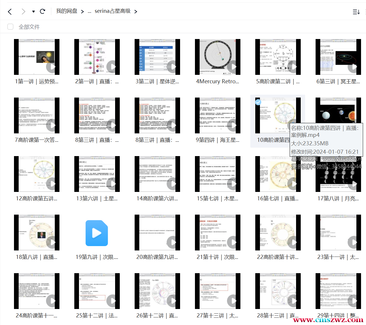Click the breadcrumb ellipsis for hidden folders
Screen dimensions: 366x325
(x=89, y=12)
